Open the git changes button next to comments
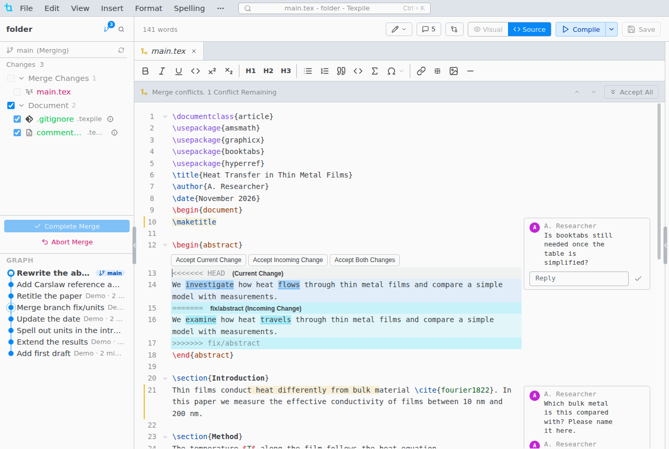This screenshot has width=669, height=449. 454,29
